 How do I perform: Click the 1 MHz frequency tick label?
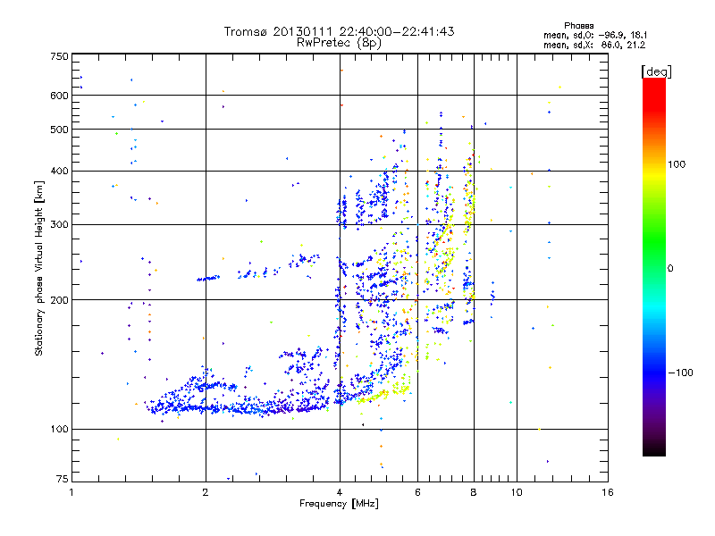71,492
